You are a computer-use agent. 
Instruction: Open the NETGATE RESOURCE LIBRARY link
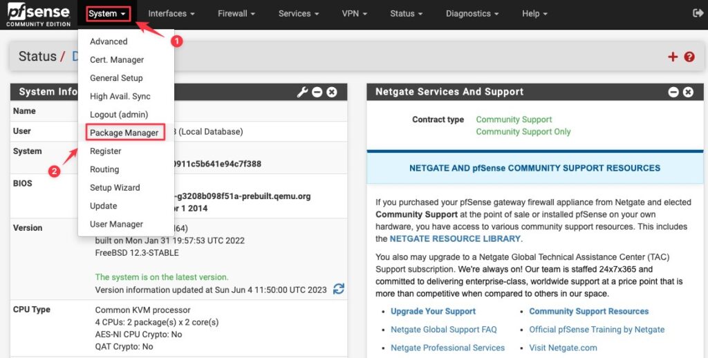coord(455,238)
